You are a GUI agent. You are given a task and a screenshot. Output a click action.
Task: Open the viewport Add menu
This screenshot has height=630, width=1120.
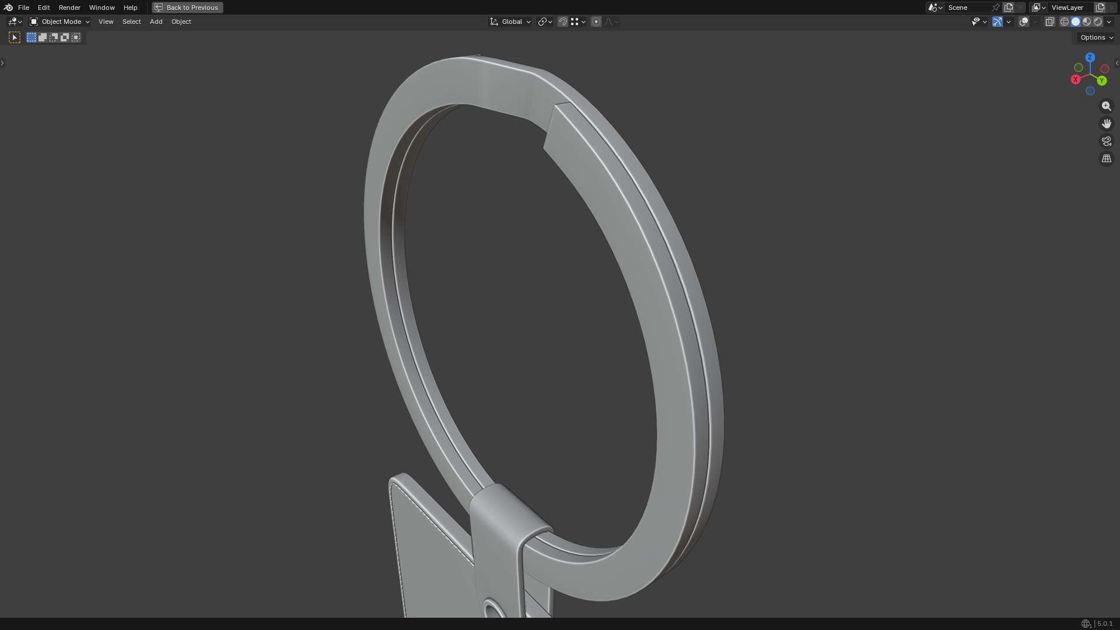pyautogui.click(x=156, y=22)
